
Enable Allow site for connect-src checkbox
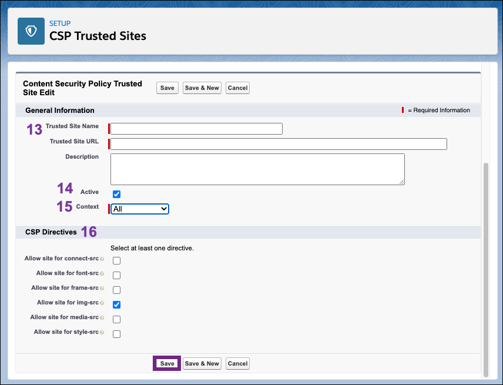pos(116,260)
